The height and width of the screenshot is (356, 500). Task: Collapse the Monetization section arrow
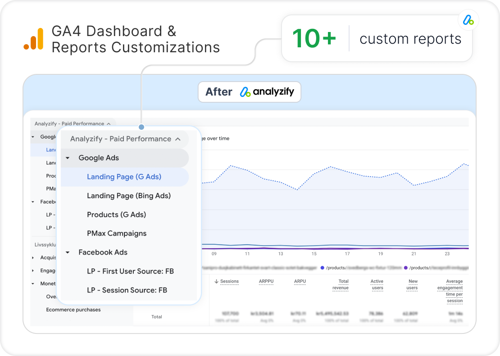click(33, 283)
